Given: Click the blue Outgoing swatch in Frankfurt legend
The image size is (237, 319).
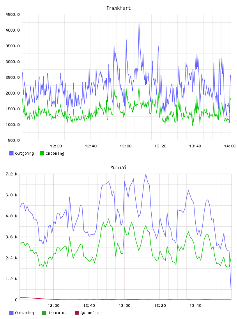Looking at the screenshot, I should coord(11,153).
